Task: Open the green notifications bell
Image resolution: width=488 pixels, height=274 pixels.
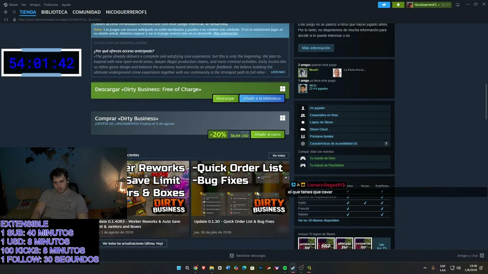Action: [398, 5]
